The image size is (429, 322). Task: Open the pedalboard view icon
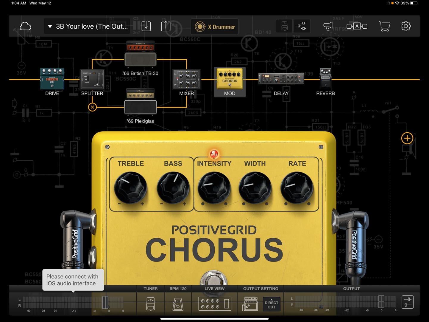pyautogui.click(x=284, y=26)
